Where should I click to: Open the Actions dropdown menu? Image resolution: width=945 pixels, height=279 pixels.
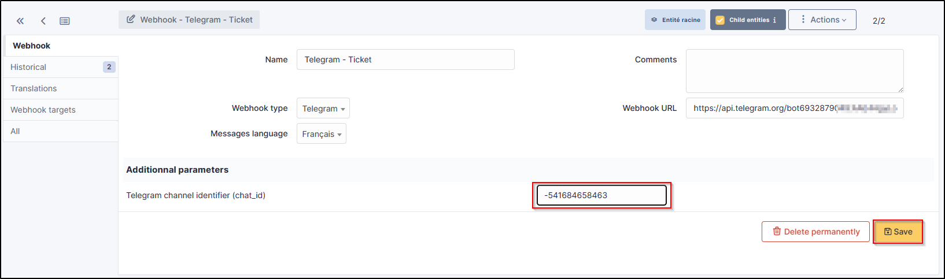point(822,20)
